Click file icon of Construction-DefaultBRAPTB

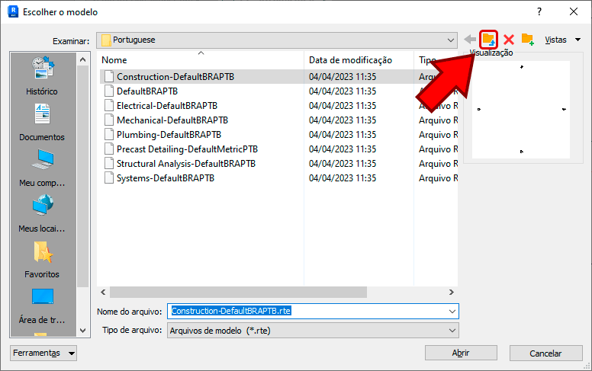coord(109,76)
